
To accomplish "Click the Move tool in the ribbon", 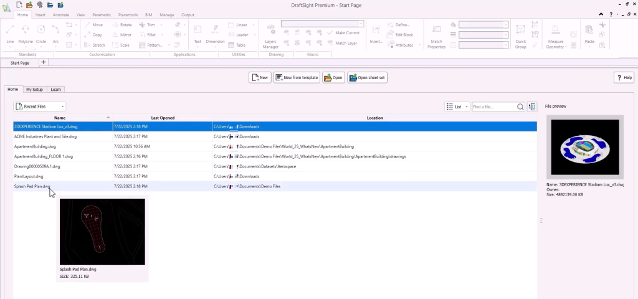I will click(94, 25).
